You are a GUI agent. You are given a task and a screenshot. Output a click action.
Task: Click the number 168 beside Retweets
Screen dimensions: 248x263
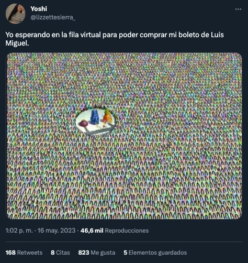click(10, 253)
